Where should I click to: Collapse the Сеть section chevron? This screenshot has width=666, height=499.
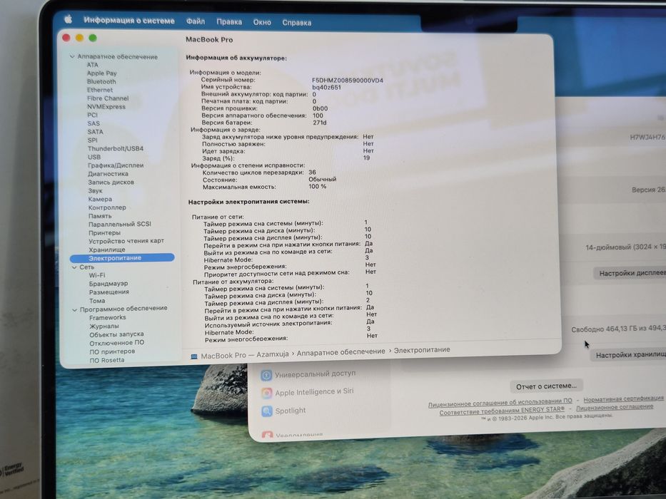tap(74, 267)
